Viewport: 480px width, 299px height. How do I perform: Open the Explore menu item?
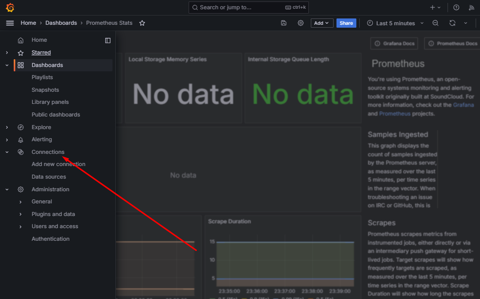[x=41, y=127]
